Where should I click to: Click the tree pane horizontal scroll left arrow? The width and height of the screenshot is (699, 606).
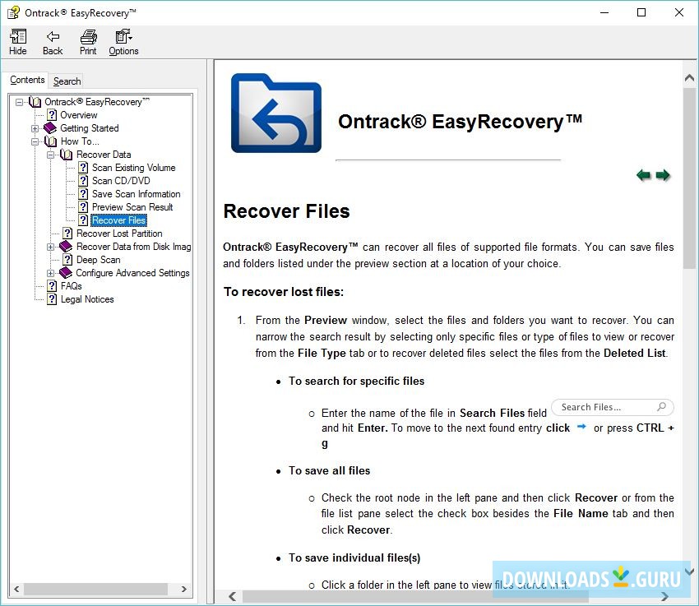point(16,589)
